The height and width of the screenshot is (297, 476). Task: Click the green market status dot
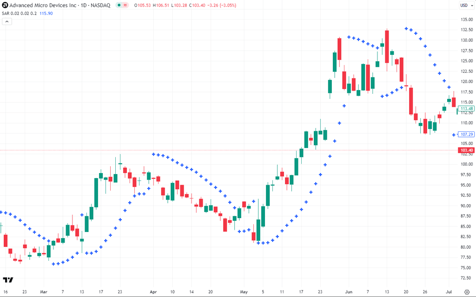coord(119,5)
